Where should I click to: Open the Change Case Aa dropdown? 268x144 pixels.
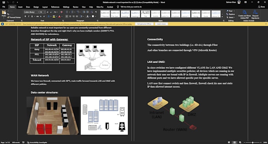coord(56,12)
